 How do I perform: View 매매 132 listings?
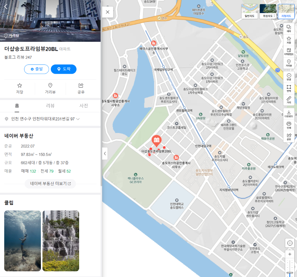click(x=29, y=171)
